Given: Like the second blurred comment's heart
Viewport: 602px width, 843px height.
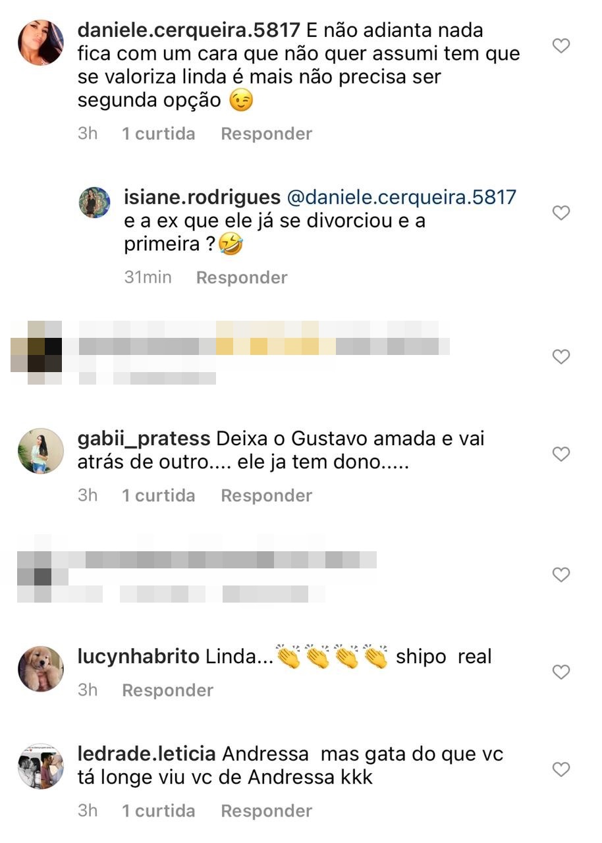Looking at the screenshot, I should pyautogui.click(x=561, y=575).
